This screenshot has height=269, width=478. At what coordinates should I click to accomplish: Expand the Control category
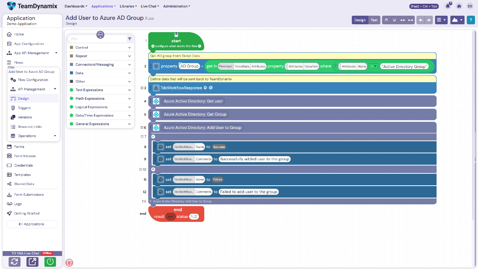100,47
